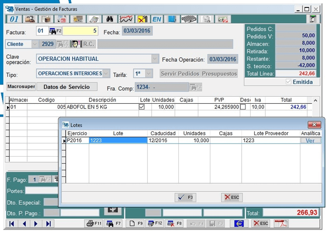Confirm lots with the F3 checkmark button
The width and height of the screenshot is (329, 231).
(185, 197)
